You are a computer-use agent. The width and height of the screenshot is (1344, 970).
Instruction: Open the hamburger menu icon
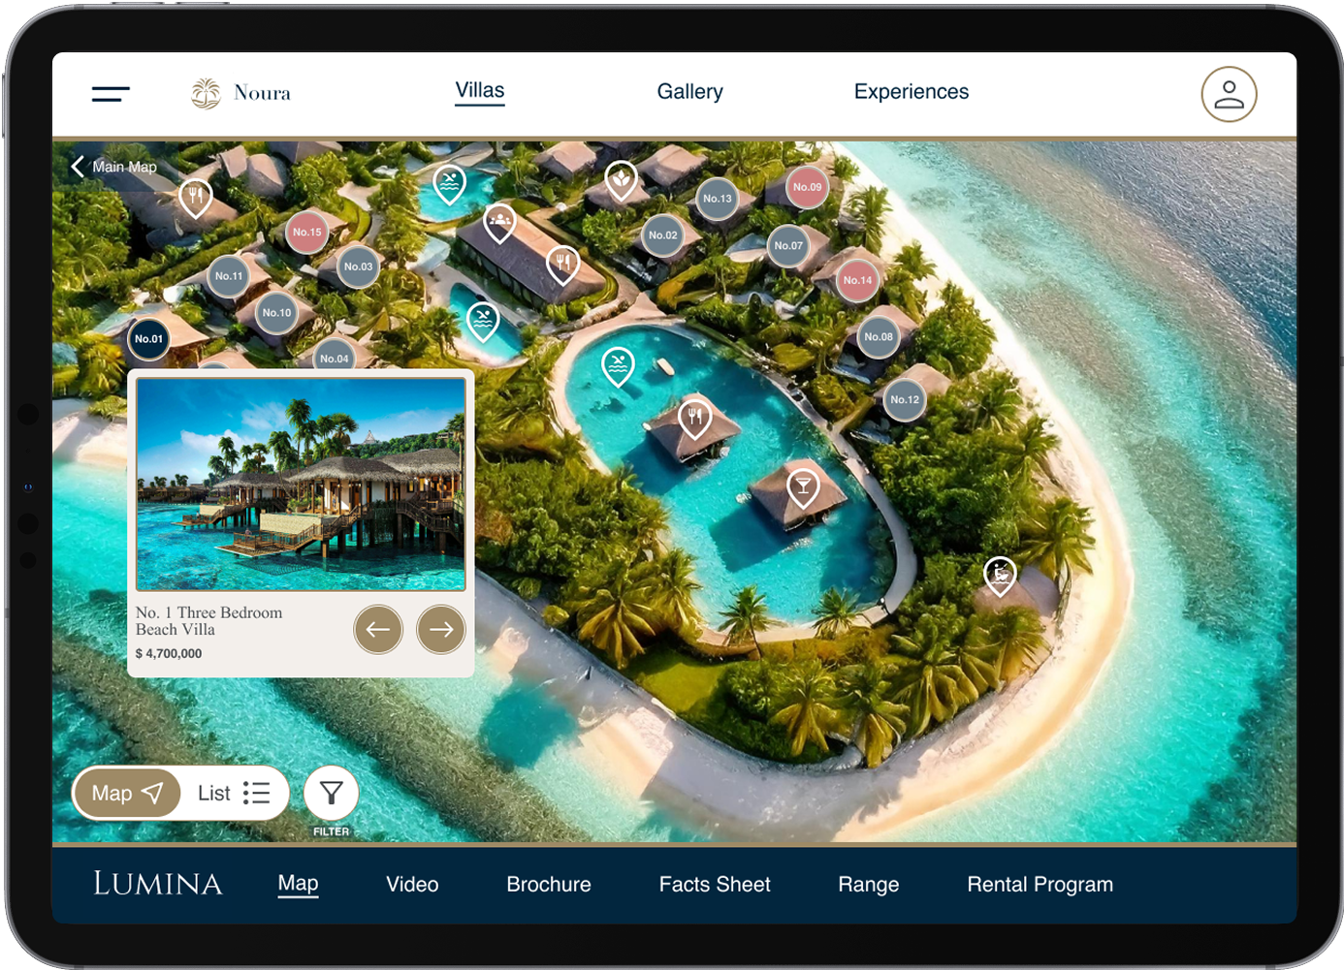(x=111, y=94)
